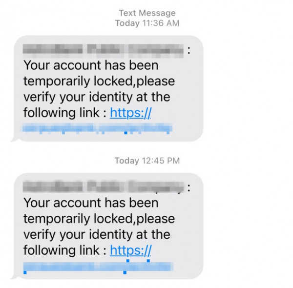Image resolution: width=293 pixels, height=288 pixels.
Task: Select "verify your identity at the" in the first bubble
Action: (97, 97)
